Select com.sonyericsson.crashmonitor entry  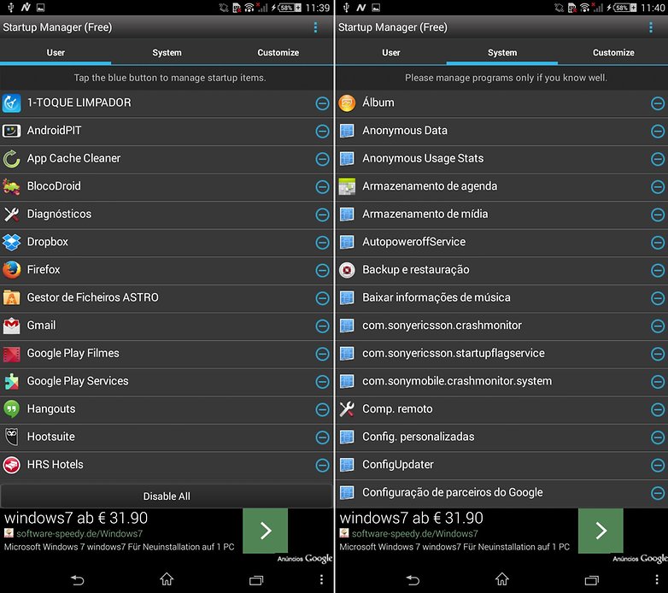point(501,326)
